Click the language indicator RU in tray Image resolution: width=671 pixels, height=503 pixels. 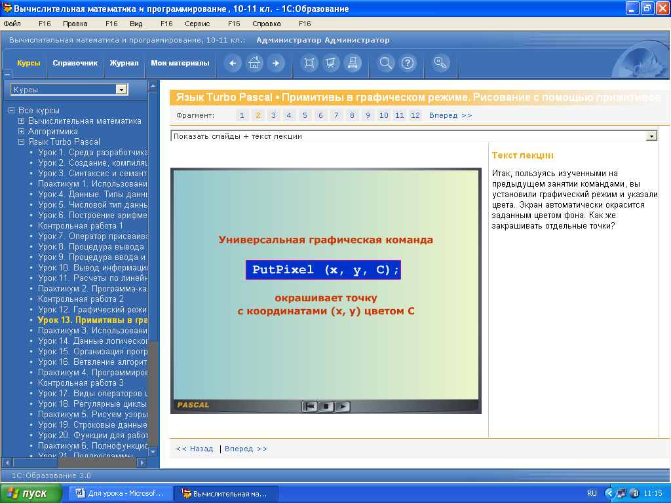[x=592, y=493]
